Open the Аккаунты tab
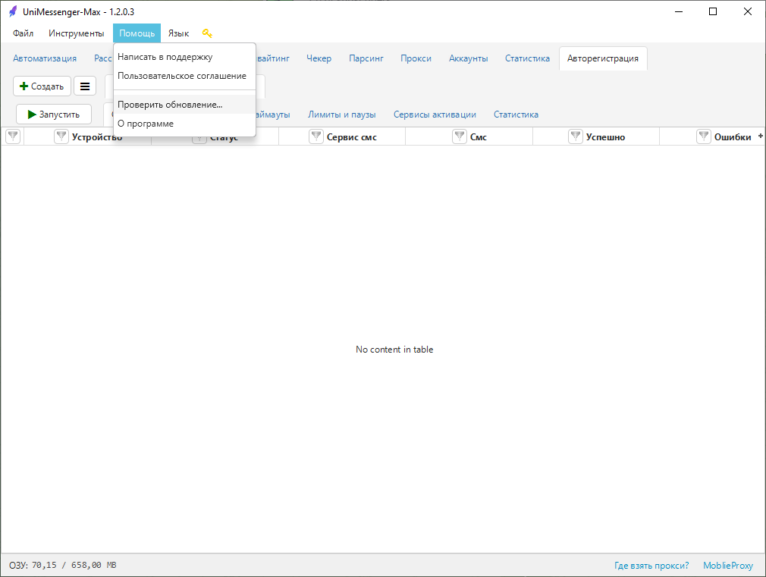 click(x=468, y=58)
